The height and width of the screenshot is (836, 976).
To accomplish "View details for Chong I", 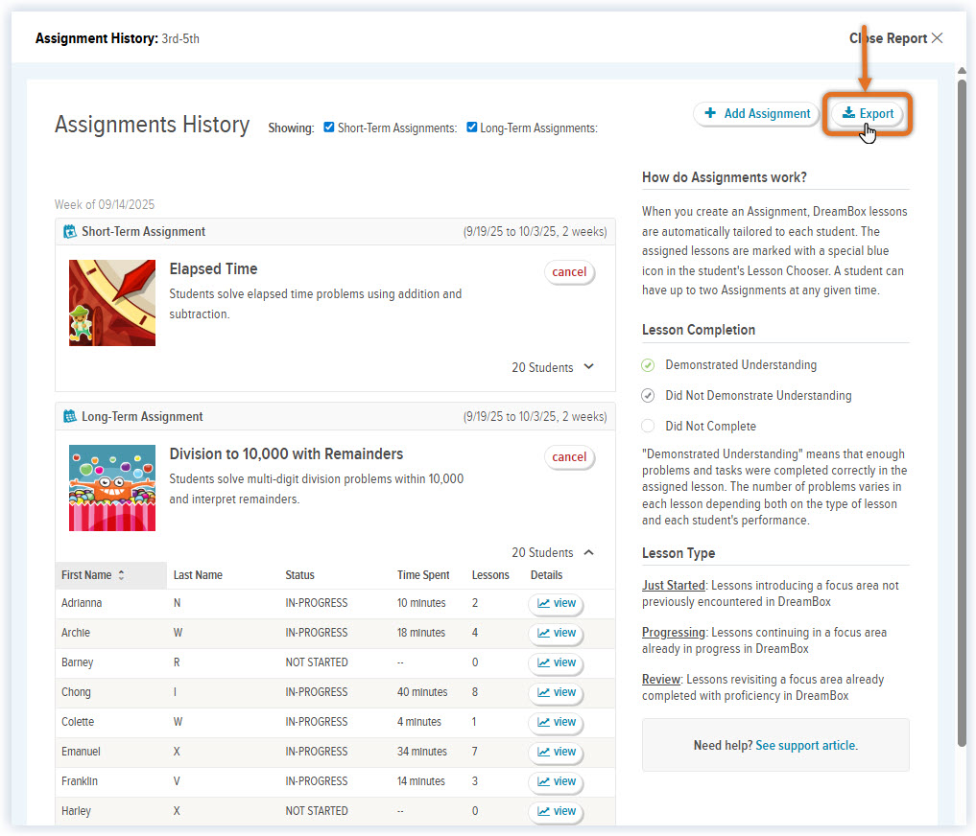I will 556,692.
